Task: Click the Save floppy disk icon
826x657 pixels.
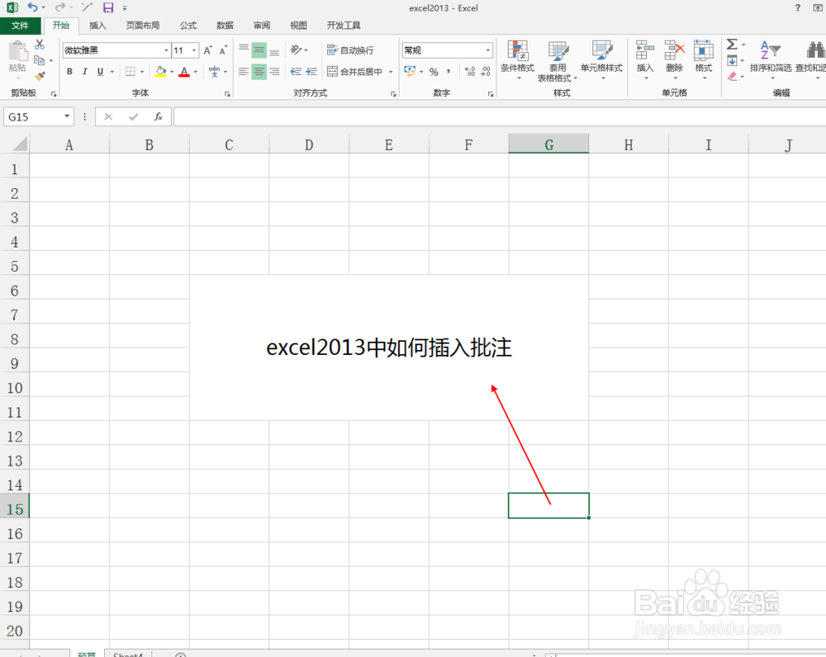Action: pos(108,7)
